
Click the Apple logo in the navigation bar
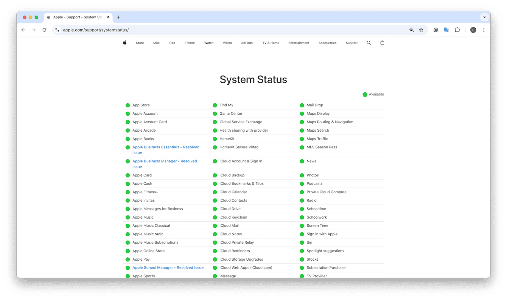click(x=125, y=43)
